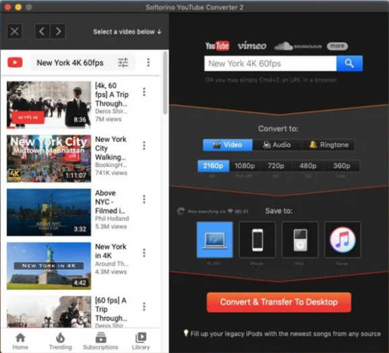Click the Vimeo source logo

click(x=252, y=46)
